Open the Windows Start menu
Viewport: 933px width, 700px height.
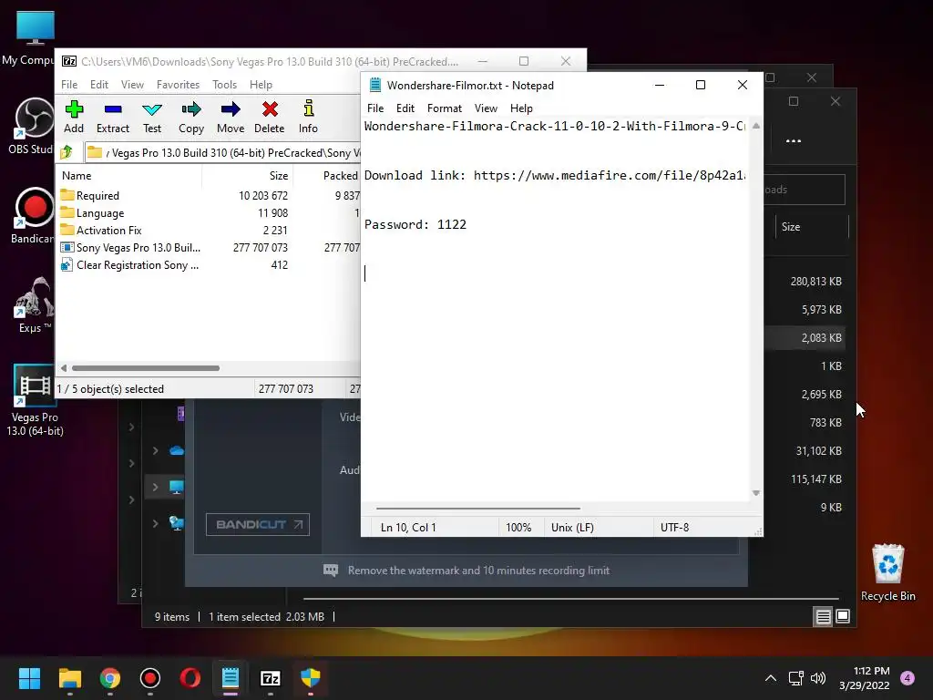coord(29,678)
